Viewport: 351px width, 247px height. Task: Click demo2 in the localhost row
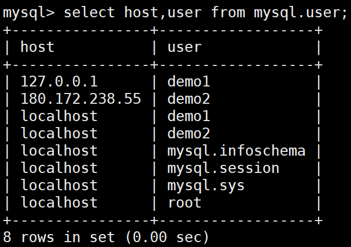(188, 133)
